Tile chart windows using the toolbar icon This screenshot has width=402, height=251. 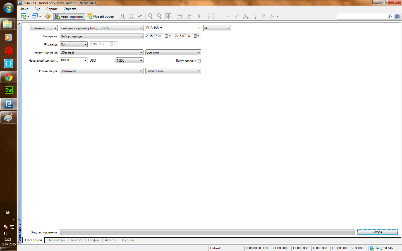[168, 16]
